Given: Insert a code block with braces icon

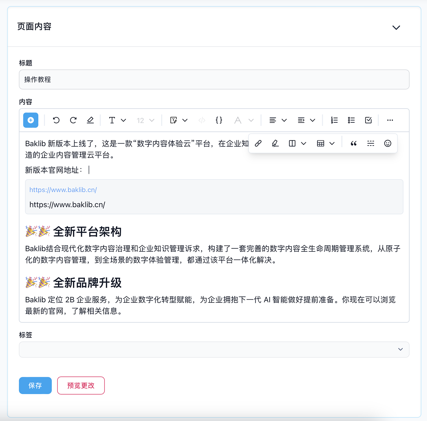Looking at the screenshot, I should coord(219,120).
